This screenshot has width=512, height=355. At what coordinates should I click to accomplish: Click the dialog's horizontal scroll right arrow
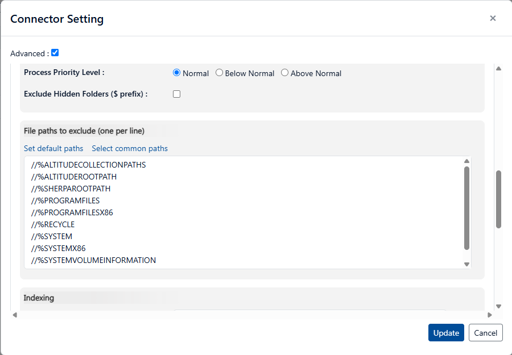pyautogui.click(x=489, y=315)
